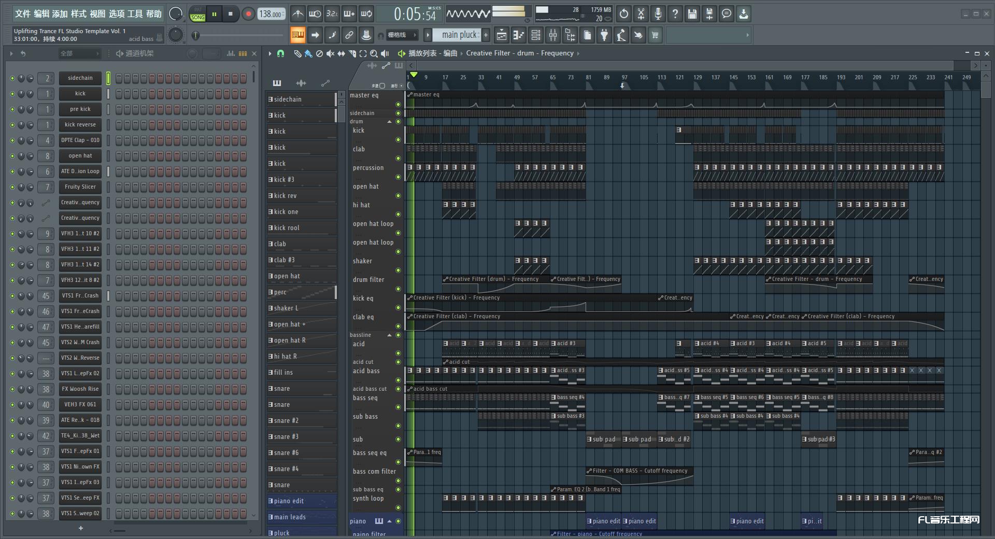
Task: Open channel rack graph editor icon
Action: 231,53
